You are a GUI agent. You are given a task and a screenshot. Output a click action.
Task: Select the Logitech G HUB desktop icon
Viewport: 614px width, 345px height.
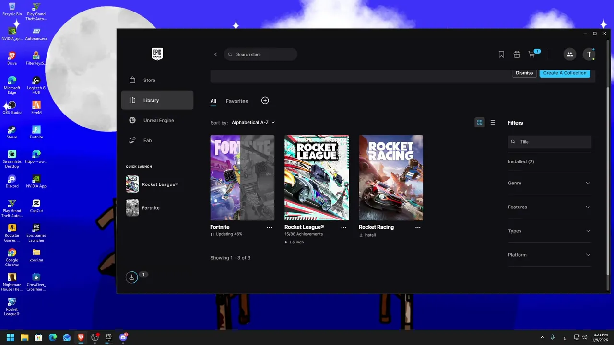coord(36,83)
